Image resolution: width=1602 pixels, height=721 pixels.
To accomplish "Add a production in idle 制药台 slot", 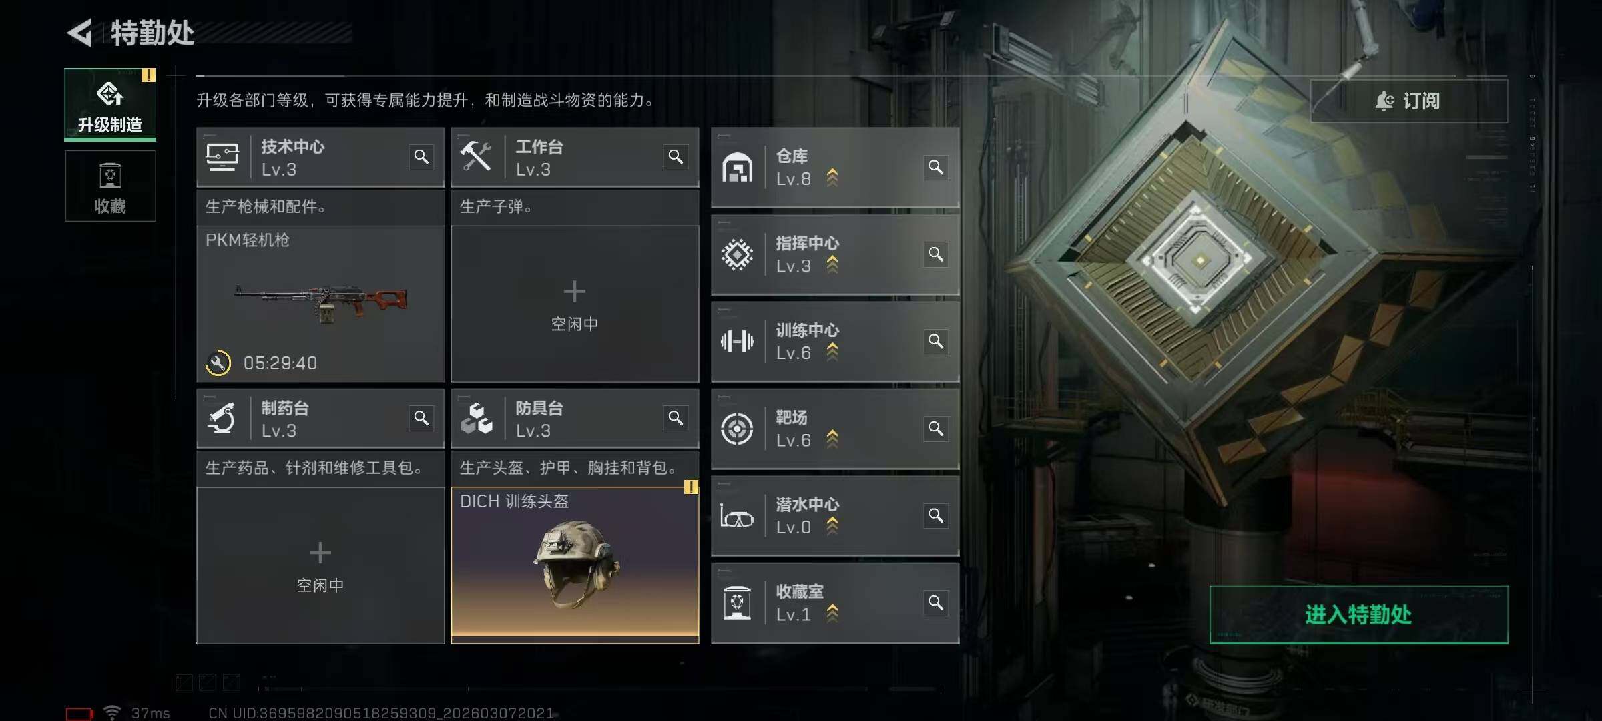I will click(320, 565).
